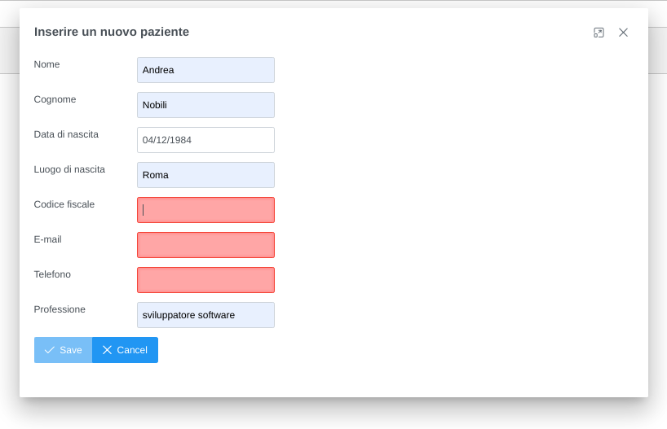Click the dialog title Inserire un nuovo paziente
Screen dimensions: 667x429
[112, 32]
